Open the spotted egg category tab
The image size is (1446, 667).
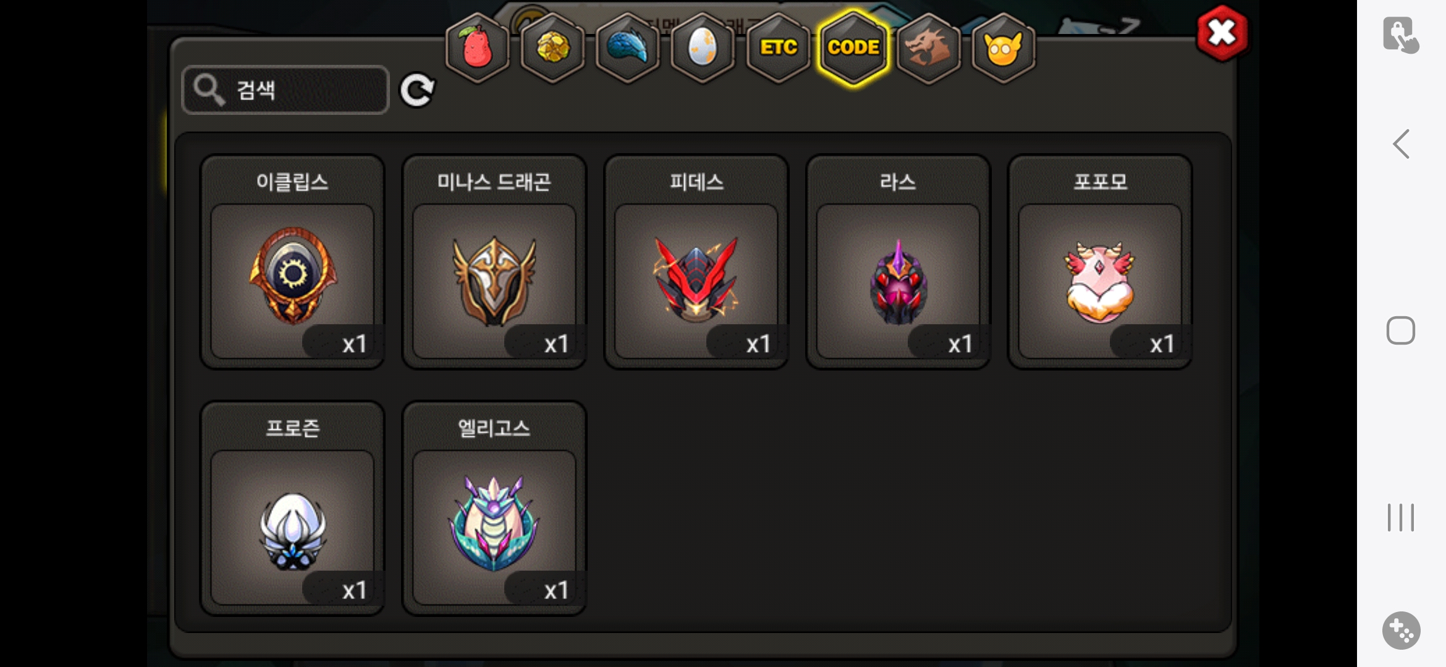pos(703,48)
